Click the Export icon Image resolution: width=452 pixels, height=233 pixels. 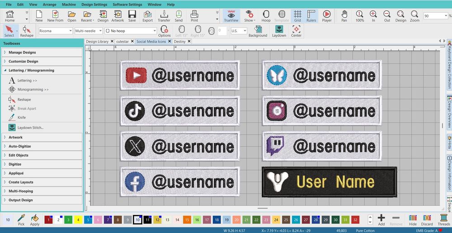click(x=148, y=16)
